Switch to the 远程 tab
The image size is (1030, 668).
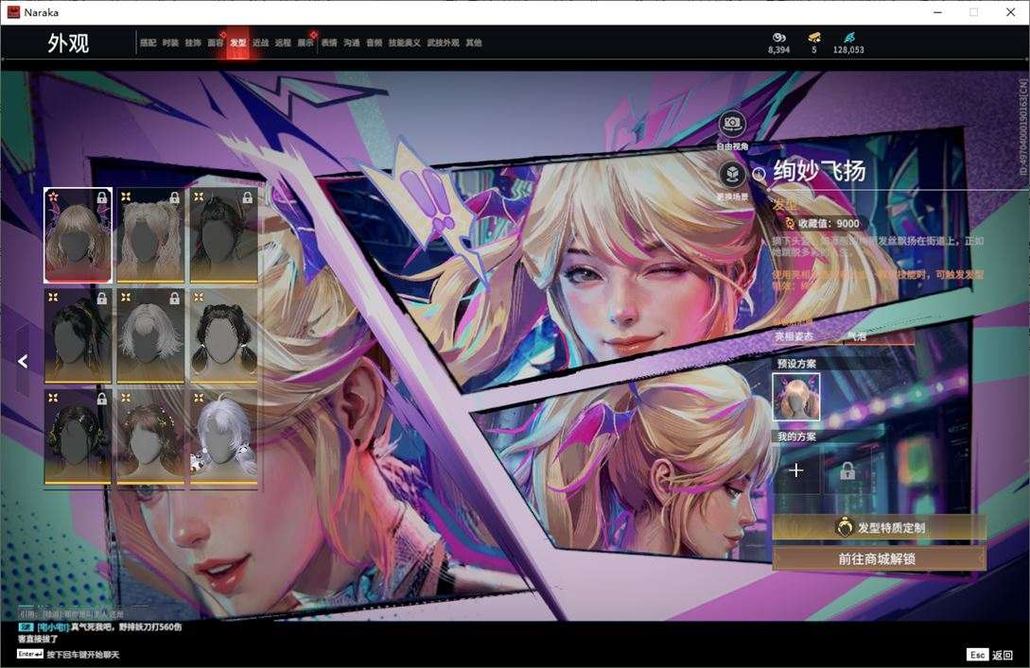pos(283,43)
